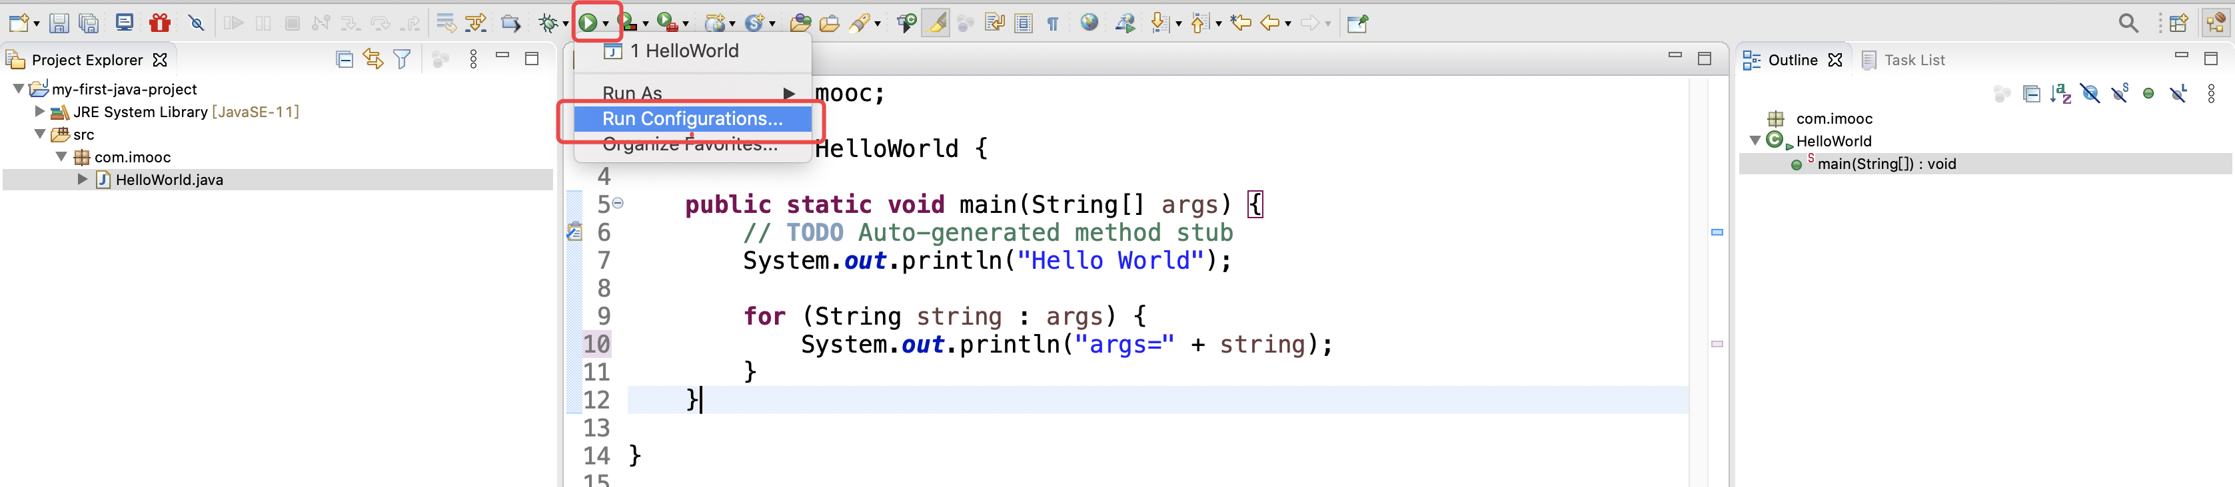Open the Back history dropdown arrow
The image size is (2235, 487).
(x=1287, y=24)
